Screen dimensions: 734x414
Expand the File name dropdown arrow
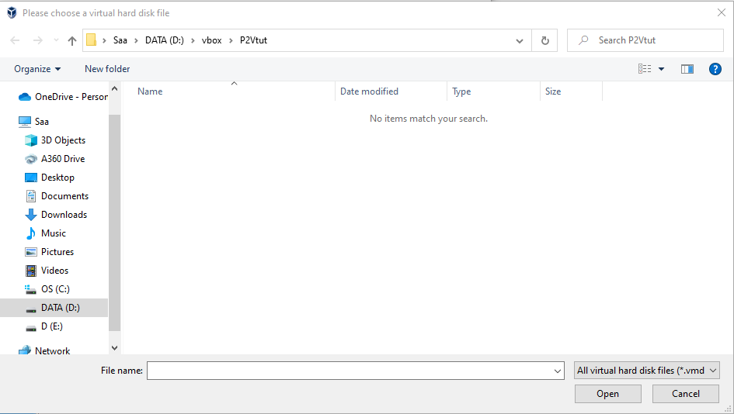(557, 371)
